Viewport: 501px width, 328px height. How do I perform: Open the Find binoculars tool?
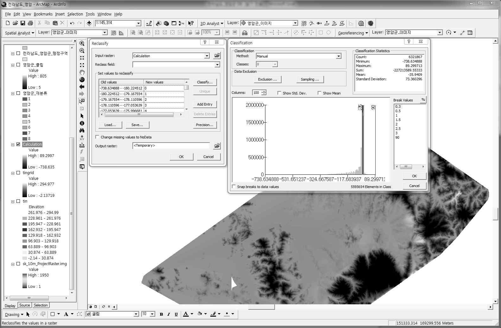(x=82, y=131)
